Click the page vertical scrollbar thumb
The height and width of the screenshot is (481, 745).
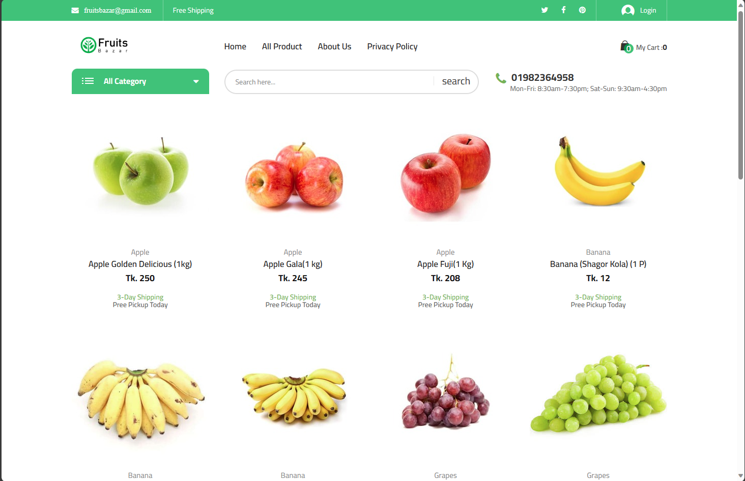pos(741,94)
